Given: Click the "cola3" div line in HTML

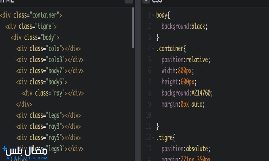Looking at the screenshot, I should (x=49, y=60).
